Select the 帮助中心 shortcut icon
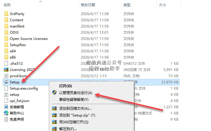This screenshot has height=131, width=211. (6, 113)
